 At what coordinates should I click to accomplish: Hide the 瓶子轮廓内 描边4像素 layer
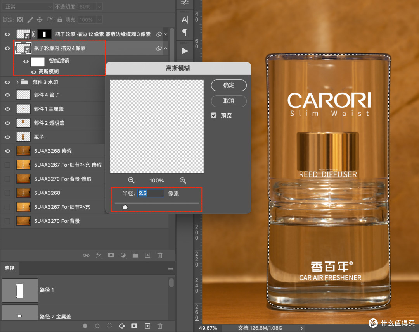(7, 48)
